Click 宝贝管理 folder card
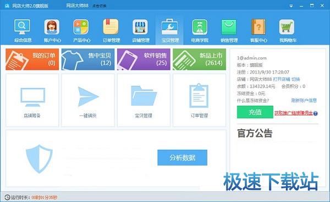 144,100
